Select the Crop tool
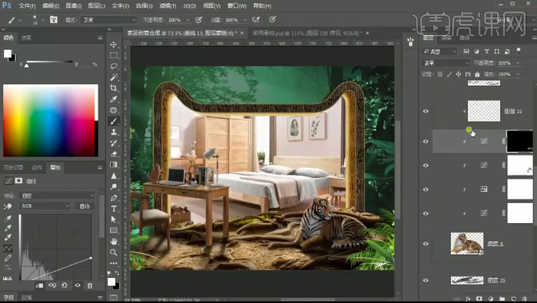The height and width of the screenshot is (303, 537). [x=113, y=88]
